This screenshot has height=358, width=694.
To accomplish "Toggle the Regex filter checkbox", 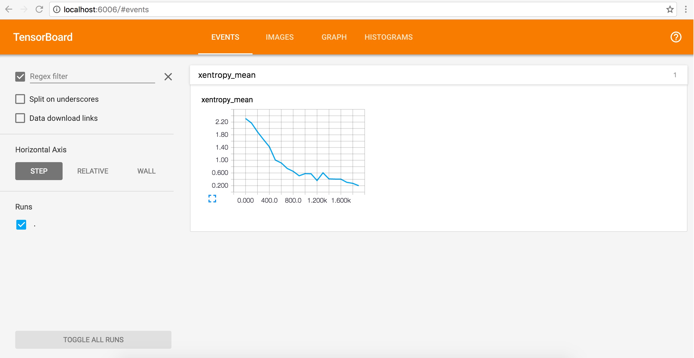I will pyautogui.click(x=20, y=77).
